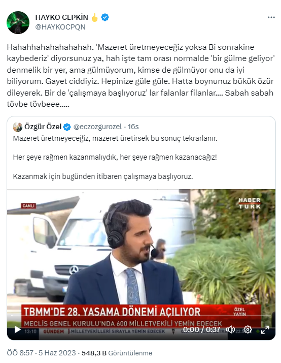The image size is (281, 363).
Task: Mute the video using the speaker icon
Action: [x=230, y=329]
